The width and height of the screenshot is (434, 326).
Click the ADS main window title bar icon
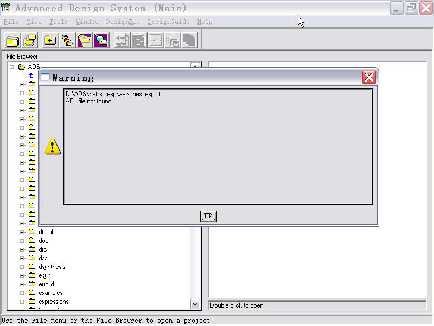pos(5,7)
